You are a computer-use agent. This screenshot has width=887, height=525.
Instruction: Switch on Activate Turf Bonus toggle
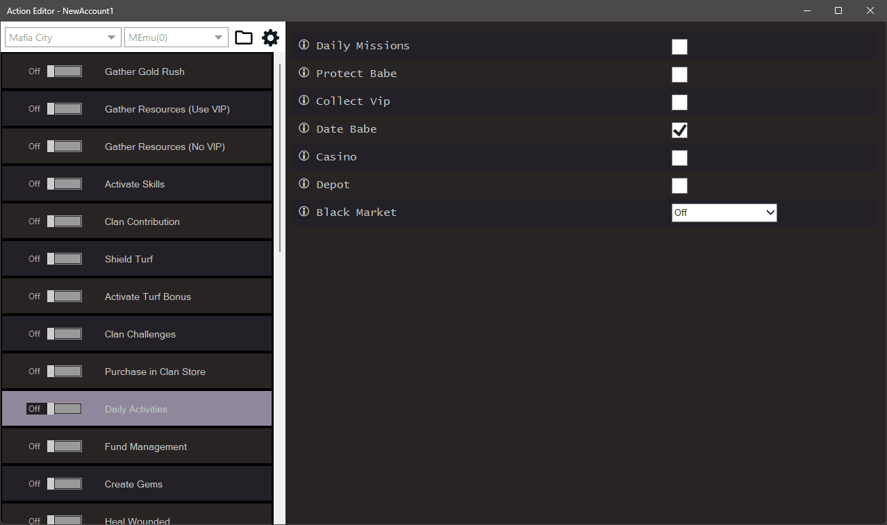65,297
